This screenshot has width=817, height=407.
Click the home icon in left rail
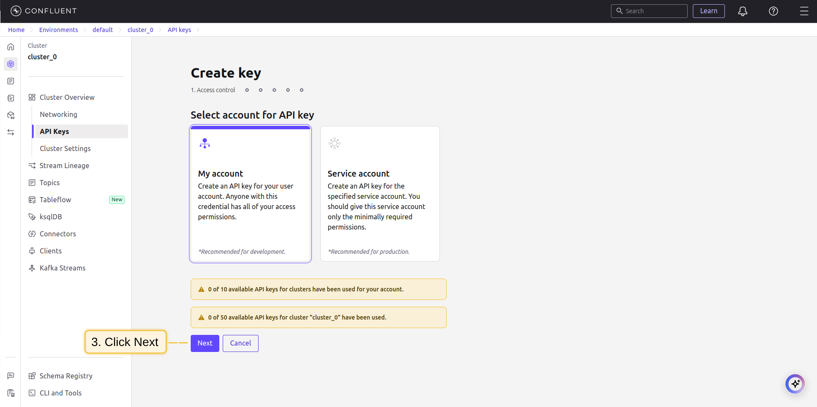(x=11, y=47)
